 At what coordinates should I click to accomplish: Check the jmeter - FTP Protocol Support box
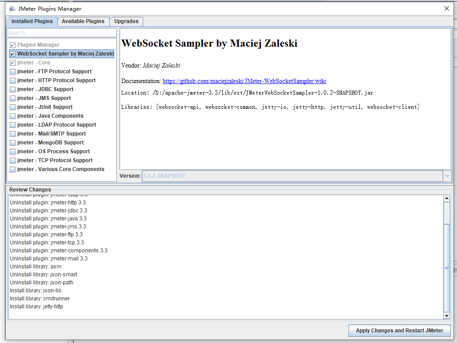pyautogui.click(x=12, y=72)
